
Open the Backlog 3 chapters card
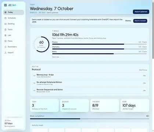75,106
